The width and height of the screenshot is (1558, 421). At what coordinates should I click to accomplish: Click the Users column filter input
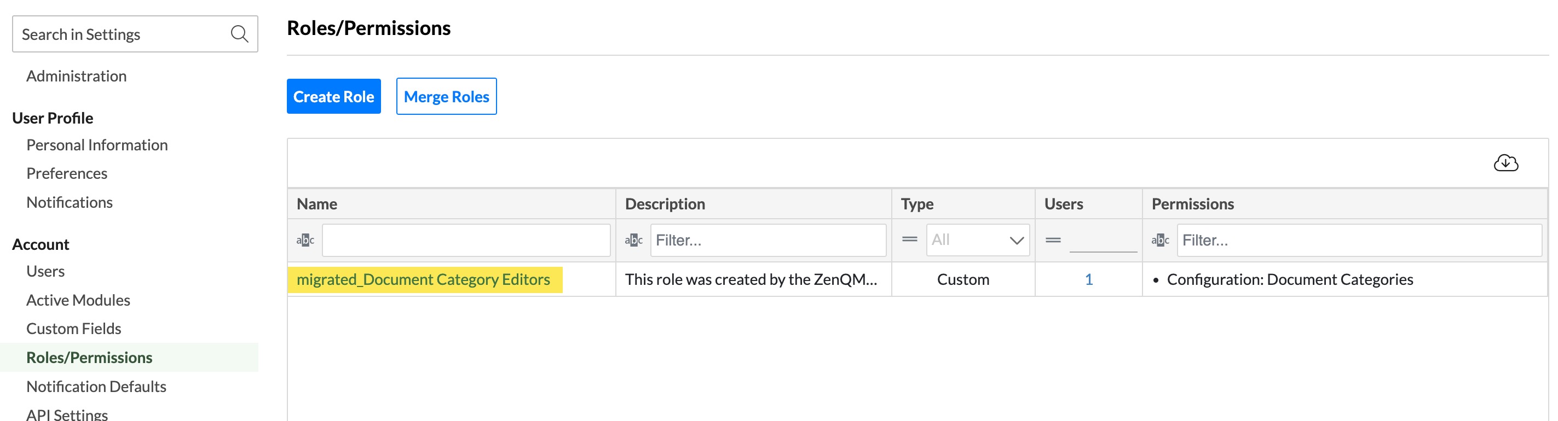click(x=1103, y=240)
